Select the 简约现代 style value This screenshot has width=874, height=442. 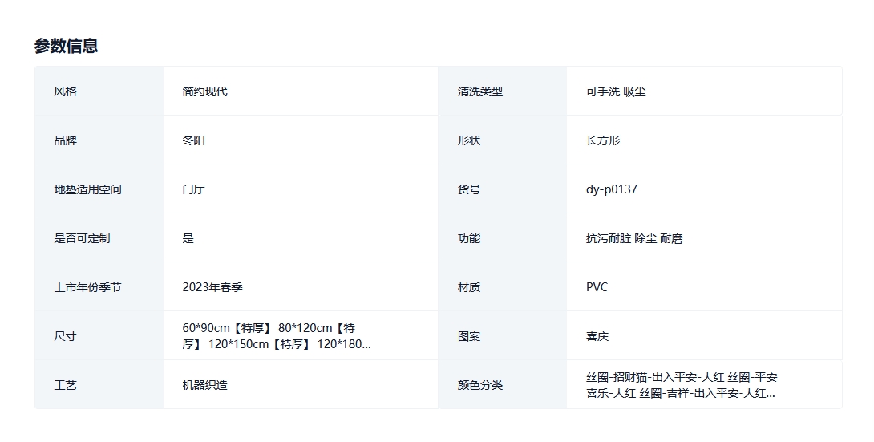click(x=204, y=91)
